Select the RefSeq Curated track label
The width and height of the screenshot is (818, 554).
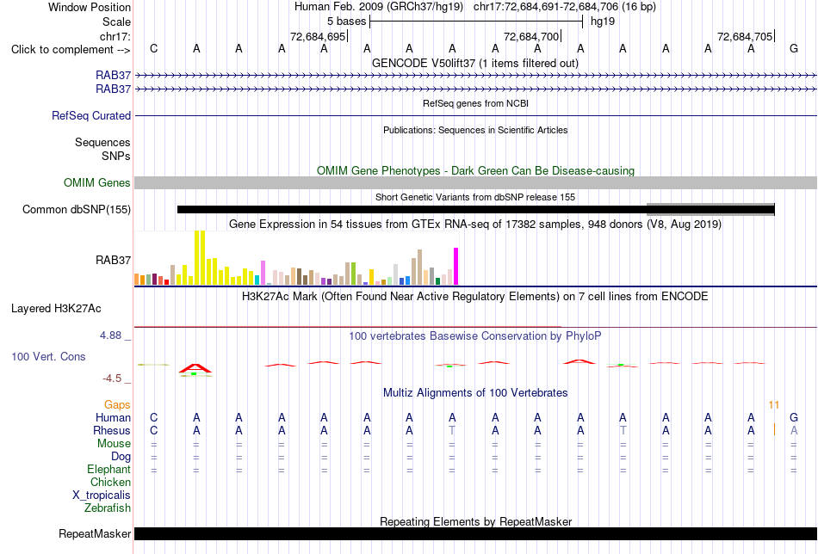90,115
